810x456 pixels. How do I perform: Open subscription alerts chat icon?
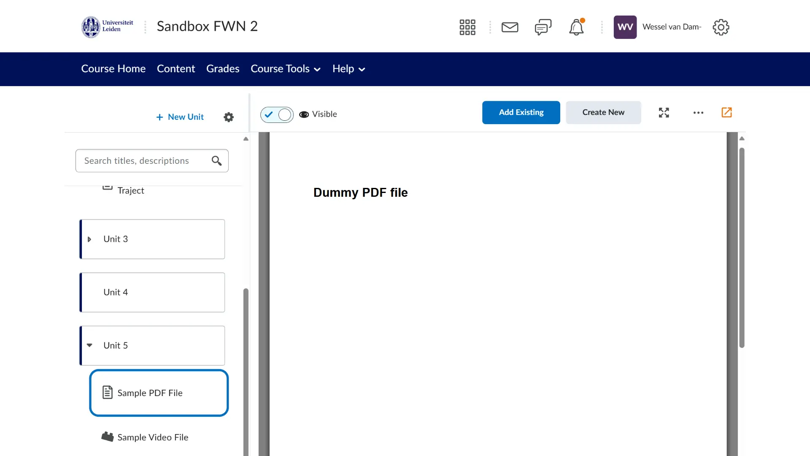pos(543,27)
